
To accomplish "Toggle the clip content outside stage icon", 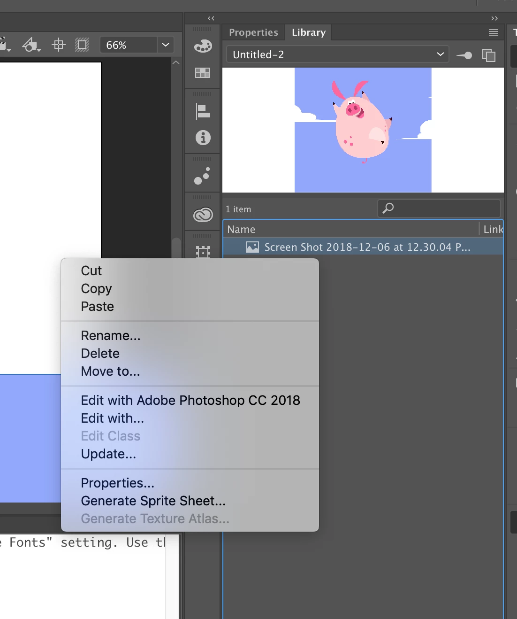I will point(82,45).
